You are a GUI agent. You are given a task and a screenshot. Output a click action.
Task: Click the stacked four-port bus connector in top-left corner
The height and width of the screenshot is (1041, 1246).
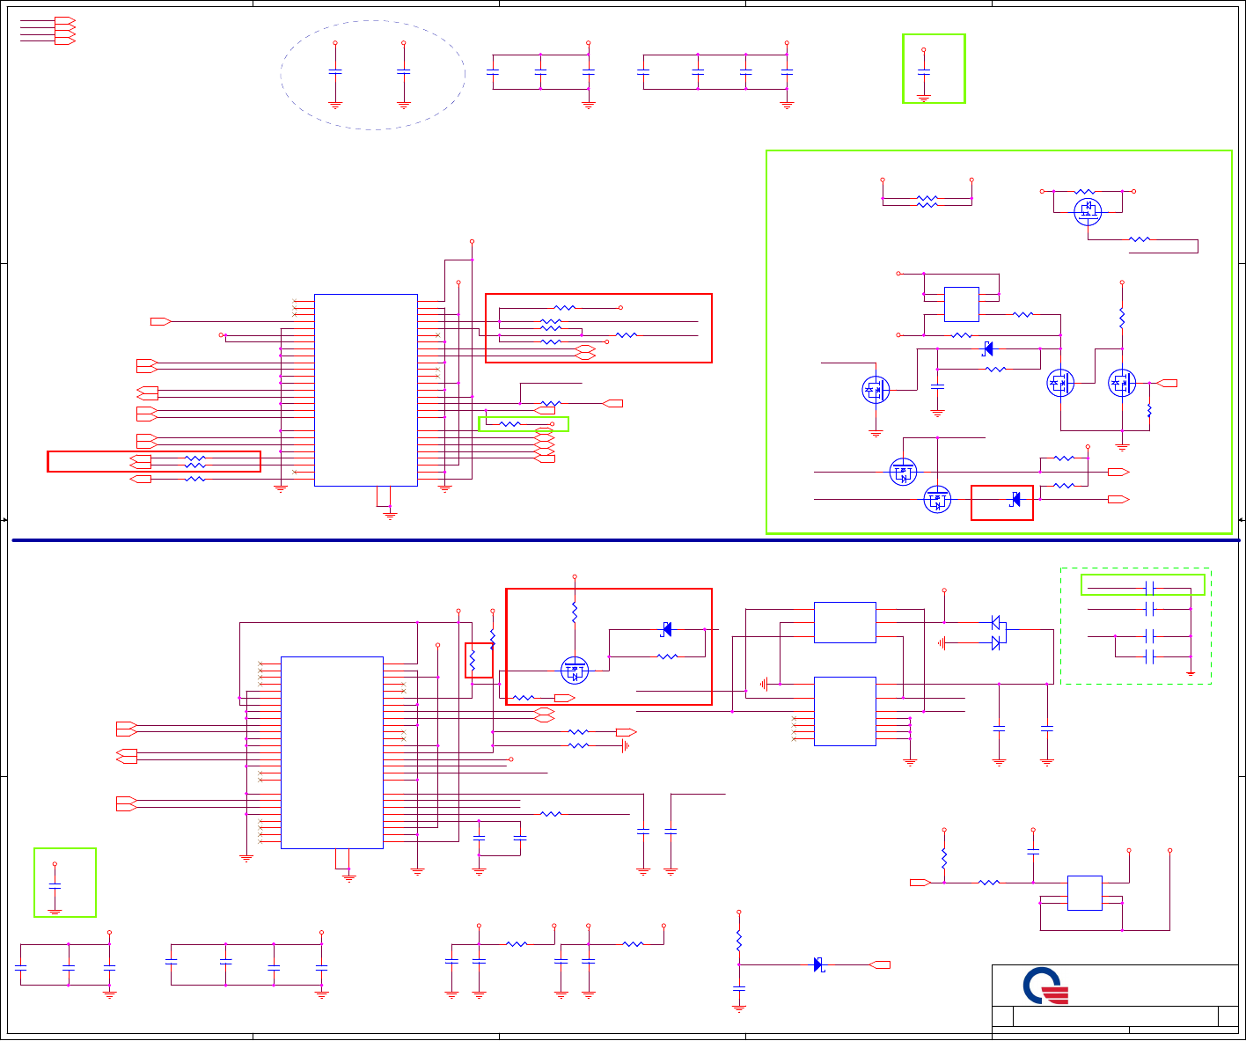(65, 31)
